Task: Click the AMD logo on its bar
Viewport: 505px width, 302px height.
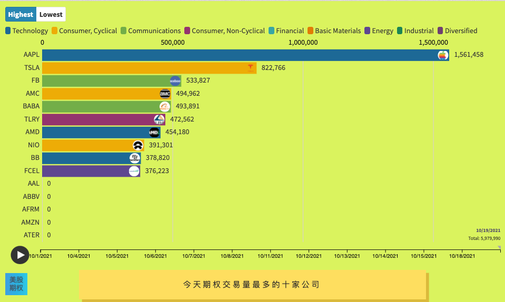Action: pos(154,133)
